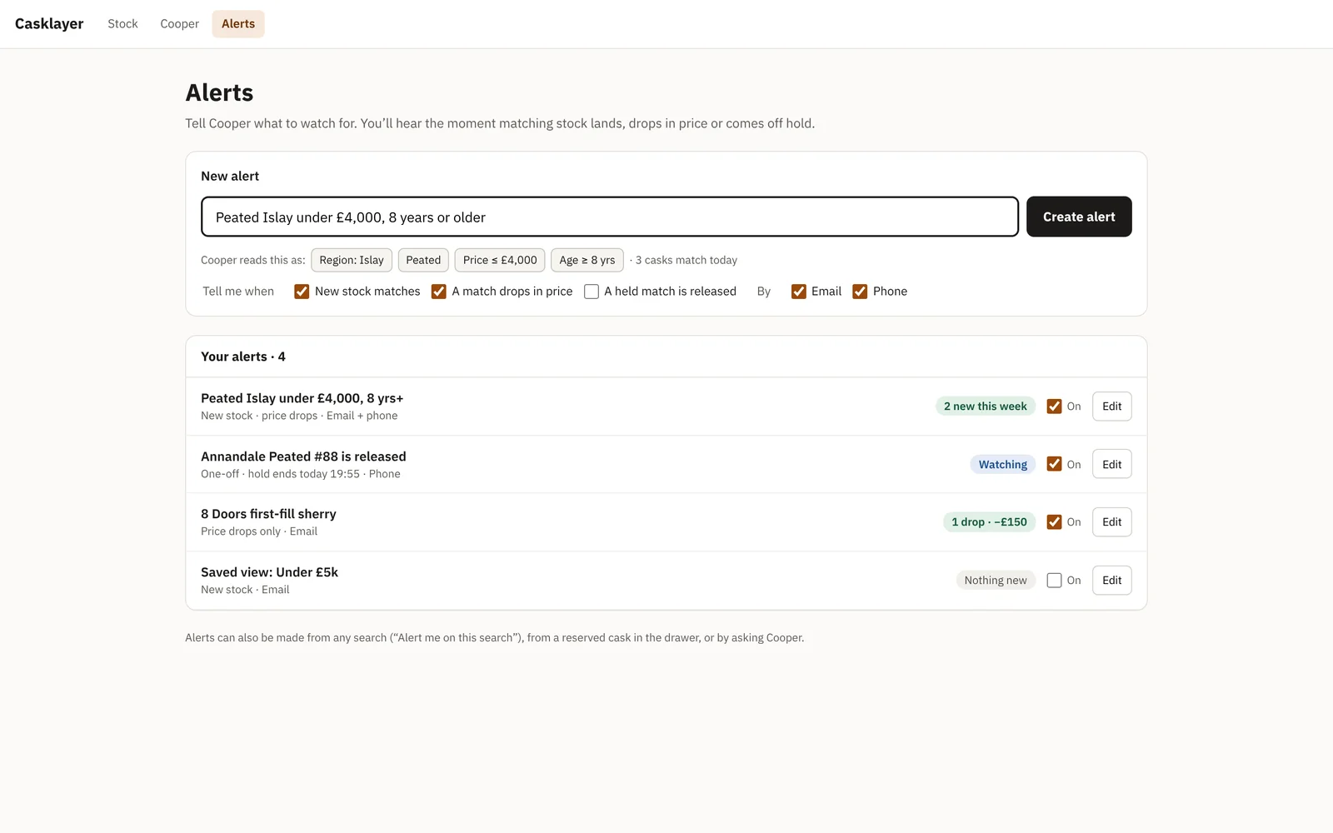Select the Alerts tab
This screenshot has width=1333, height=833.
click(238, 24)
